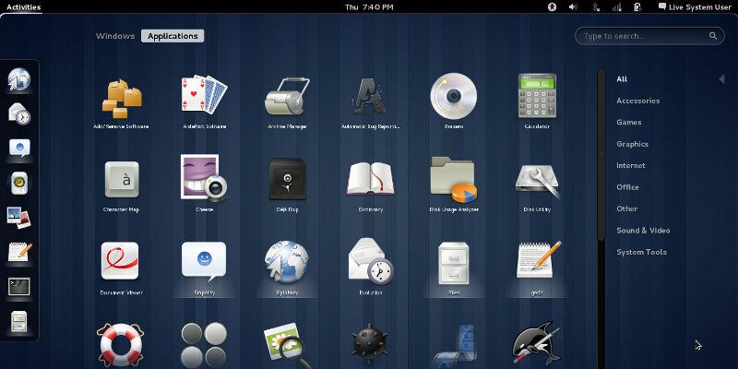Select the Applications tab
This screenshot has width=738, height=369.
[173, 36]
